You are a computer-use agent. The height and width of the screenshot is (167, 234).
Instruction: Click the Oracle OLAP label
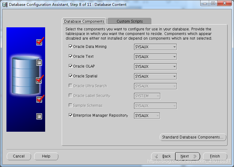point(84,66)
